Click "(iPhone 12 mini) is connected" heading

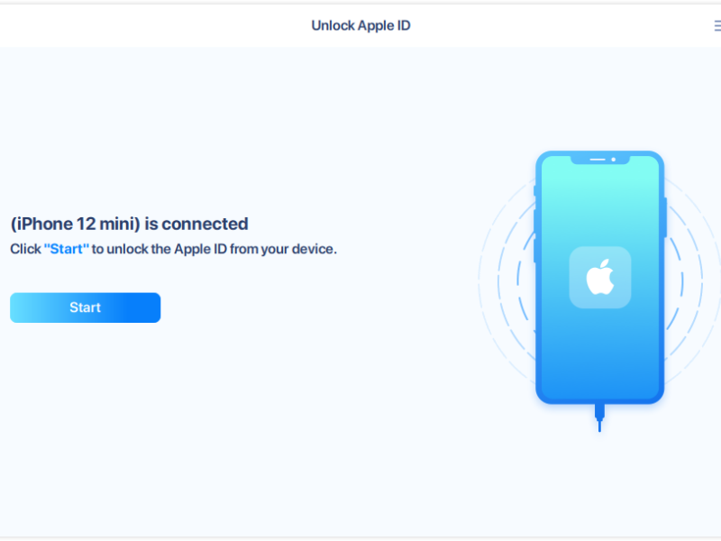pos(129,224)
